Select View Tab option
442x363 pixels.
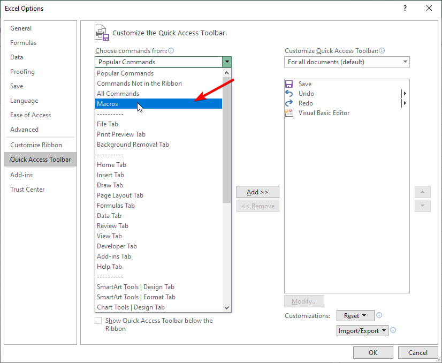tap(159, 236)
